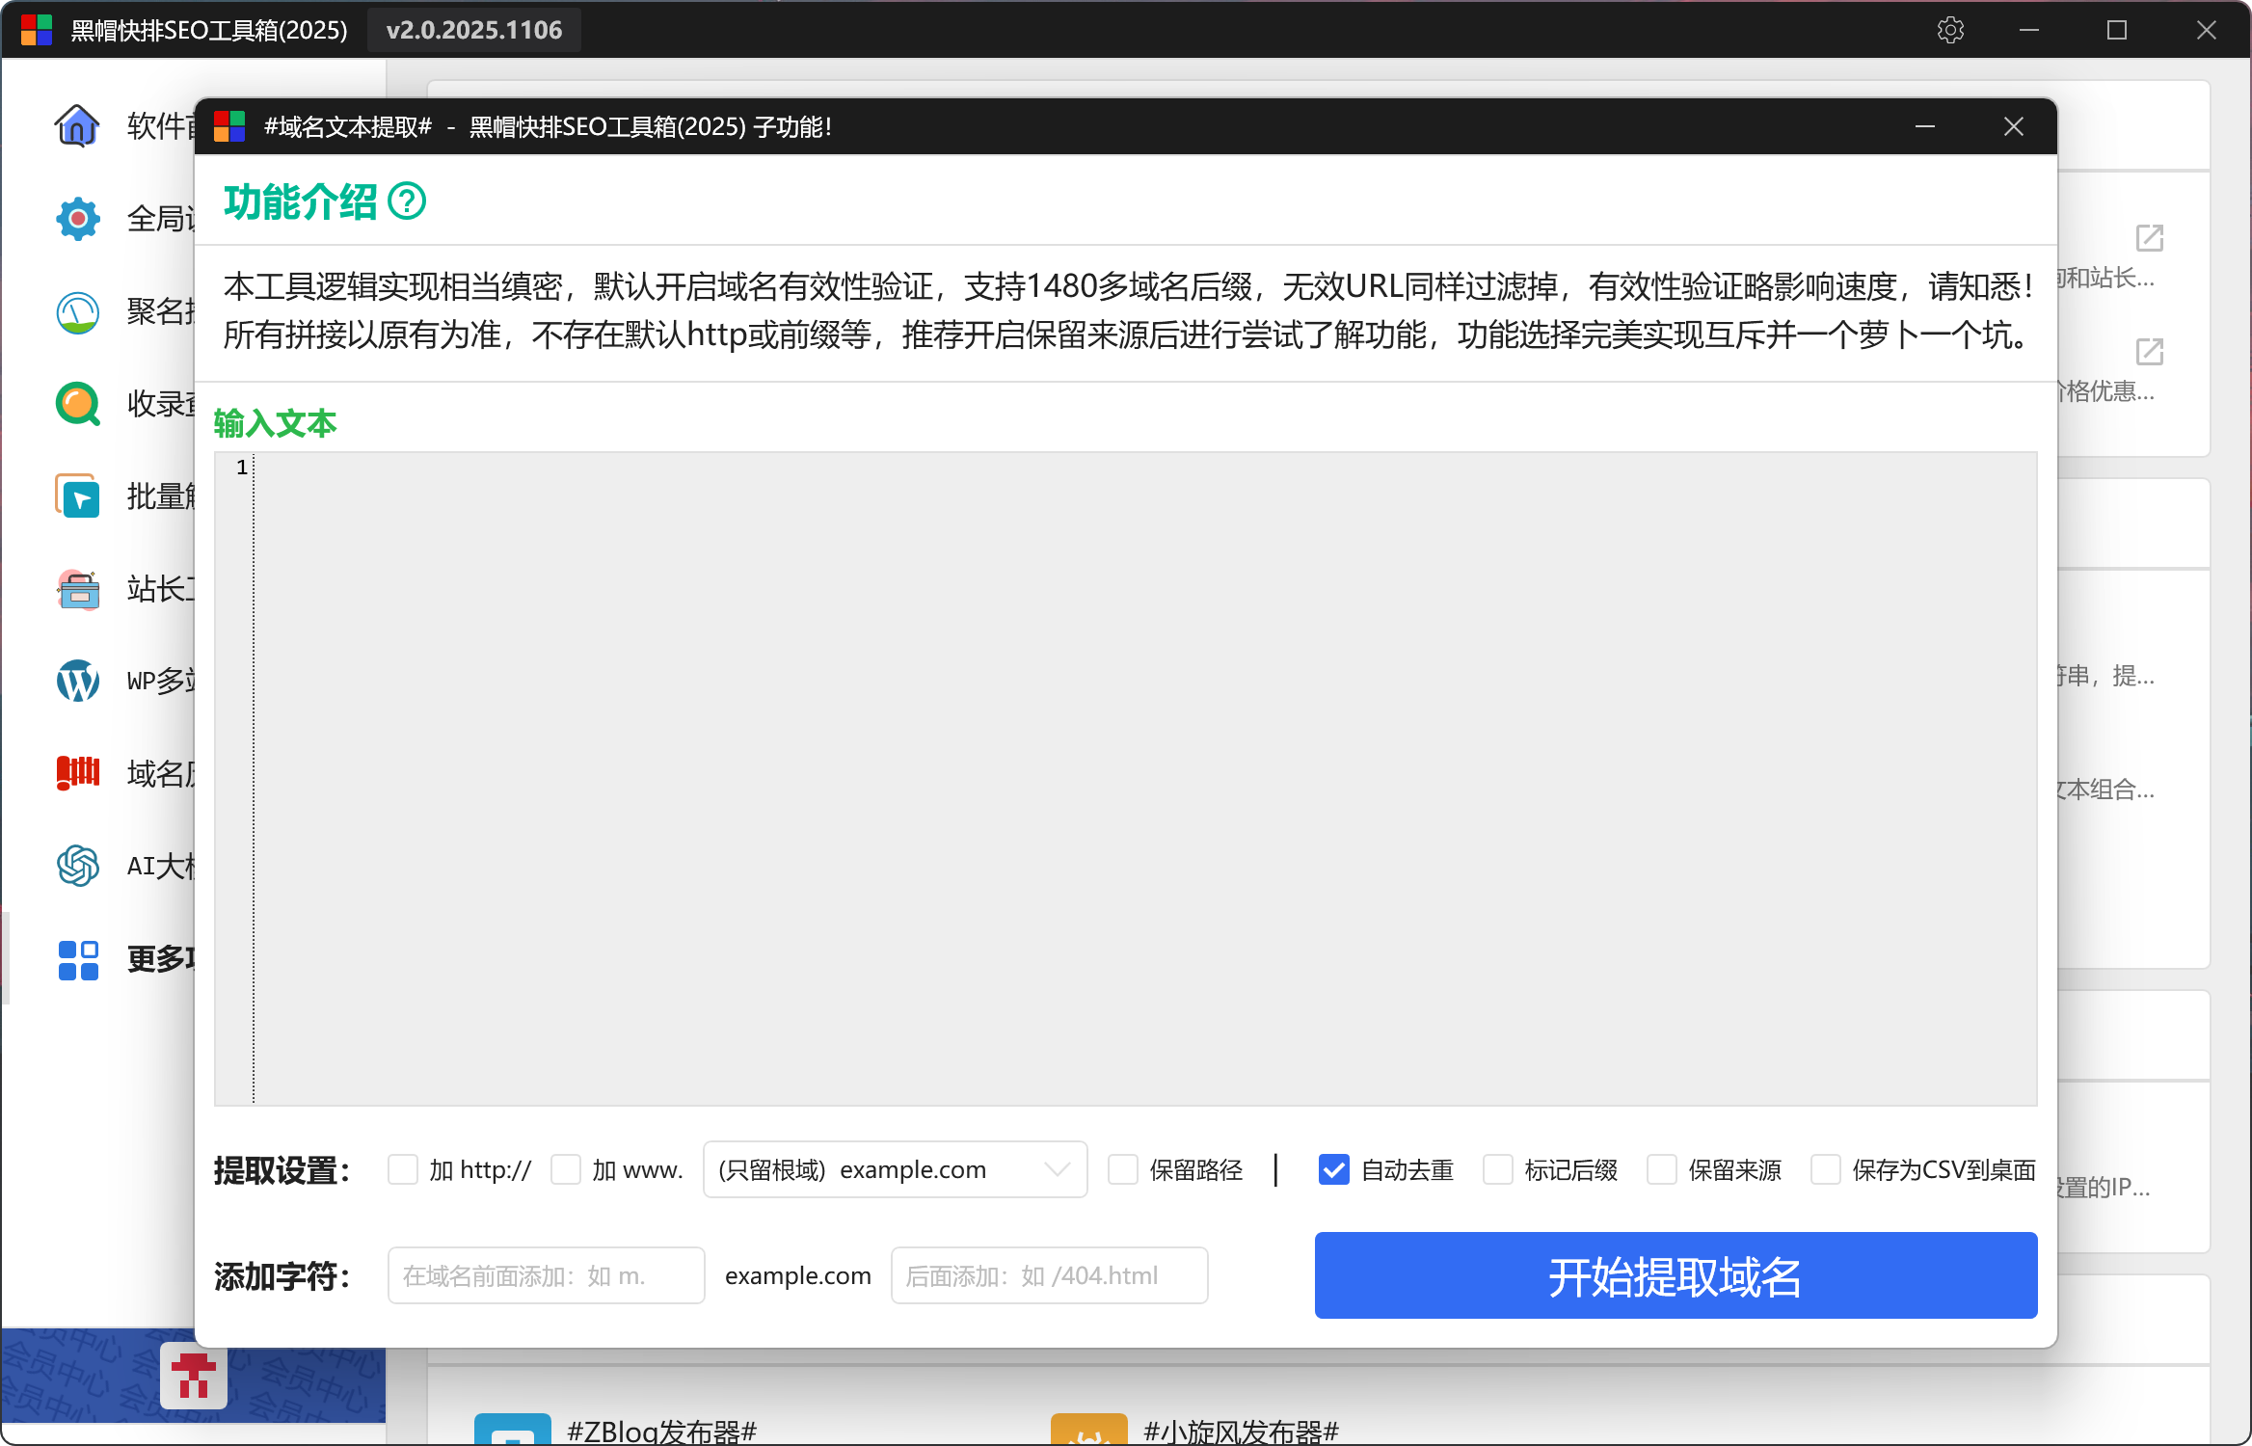Screen dimensions: 2252x1446
Task: Click the orange magnifier index-check icon
Action: tap(77, 404)
